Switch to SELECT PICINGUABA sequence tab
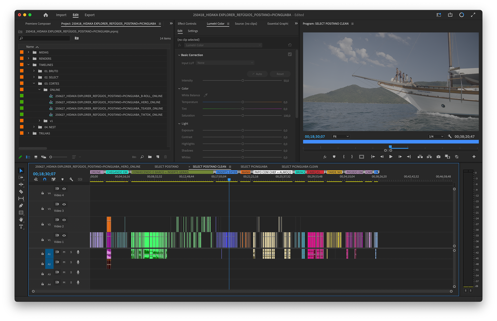This screenshot has height=321, width=497. pos(254,167)
